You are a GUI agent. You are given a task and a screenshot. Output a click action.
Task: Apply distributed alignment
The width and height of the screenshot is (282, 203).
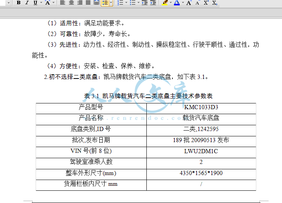(97, 3)
